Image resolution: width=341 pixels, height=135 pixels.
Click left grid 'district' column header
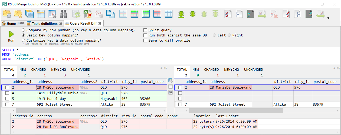[x=110, y=82]
